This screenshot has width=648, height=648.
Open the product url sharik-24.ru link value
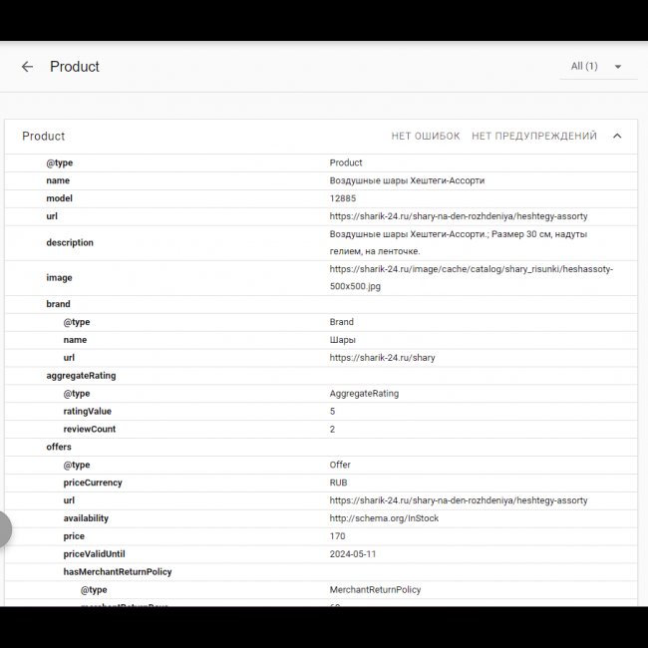coord(459,216)
